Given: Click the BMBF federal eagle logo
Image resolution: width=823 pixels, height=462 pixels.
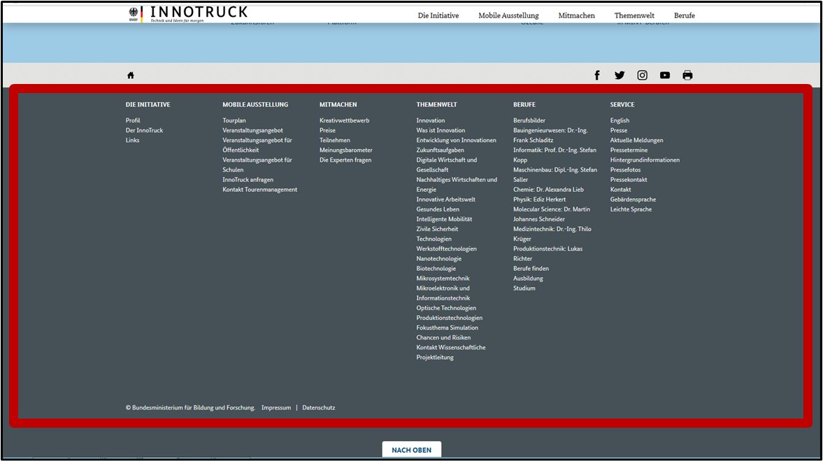Looking at the screenshot, I should 135,12.
